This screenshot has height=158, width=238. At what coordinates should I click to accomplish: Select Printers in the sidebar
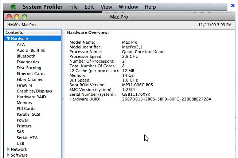click(x=24, y=126)
